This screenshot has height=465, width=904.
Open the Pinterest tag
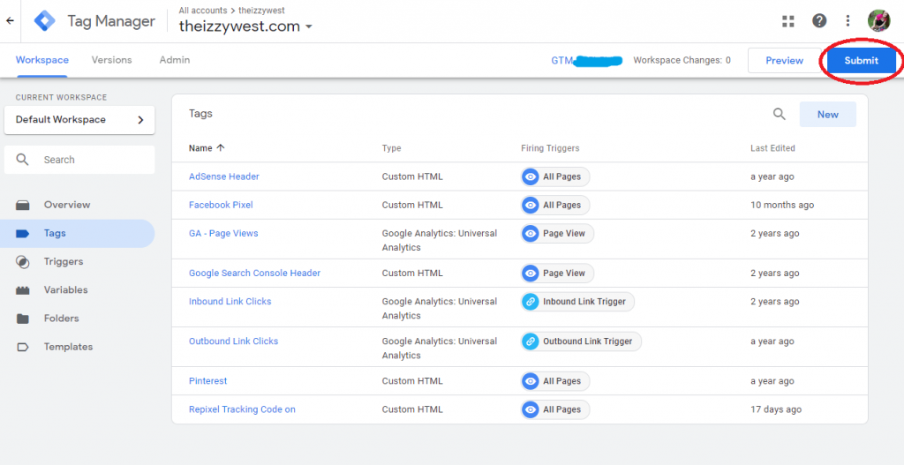point(208,381)
